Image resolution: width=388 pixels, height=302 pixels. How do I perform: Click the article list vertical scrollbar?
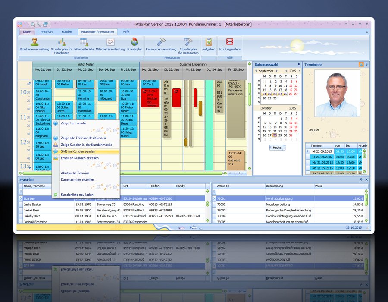coord(366,199)
